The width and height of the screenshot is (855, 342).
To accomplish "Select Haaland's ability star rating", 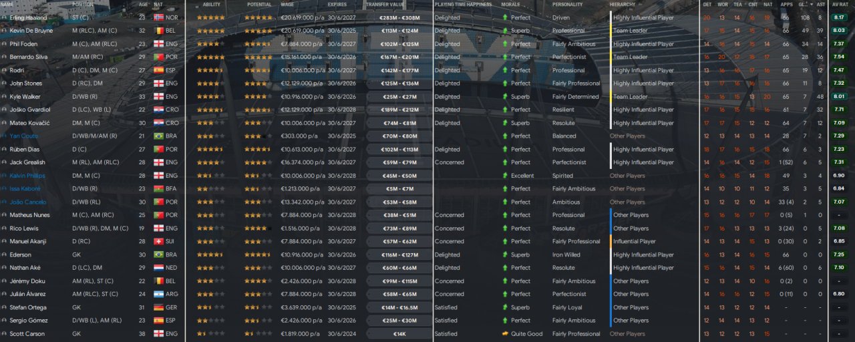I will point(211,17).
